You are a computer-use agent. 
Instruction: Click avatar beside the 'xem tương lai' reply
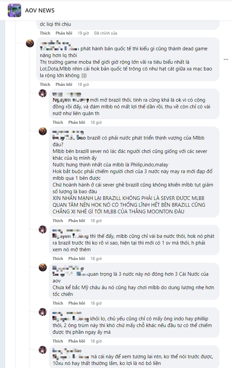pos(43,350)
